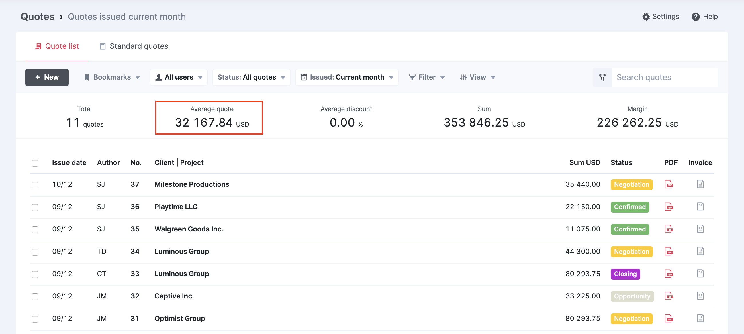Screen dimensions: 744x334
Task: Toggle the select-all quotes checkbox
Action: (35, 163)
